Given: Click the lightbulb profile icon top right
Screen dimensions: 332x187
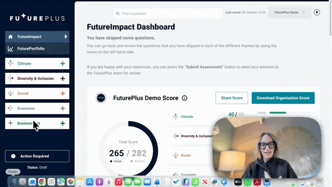Looking at the screenshot, I should (x=317, y=12).
